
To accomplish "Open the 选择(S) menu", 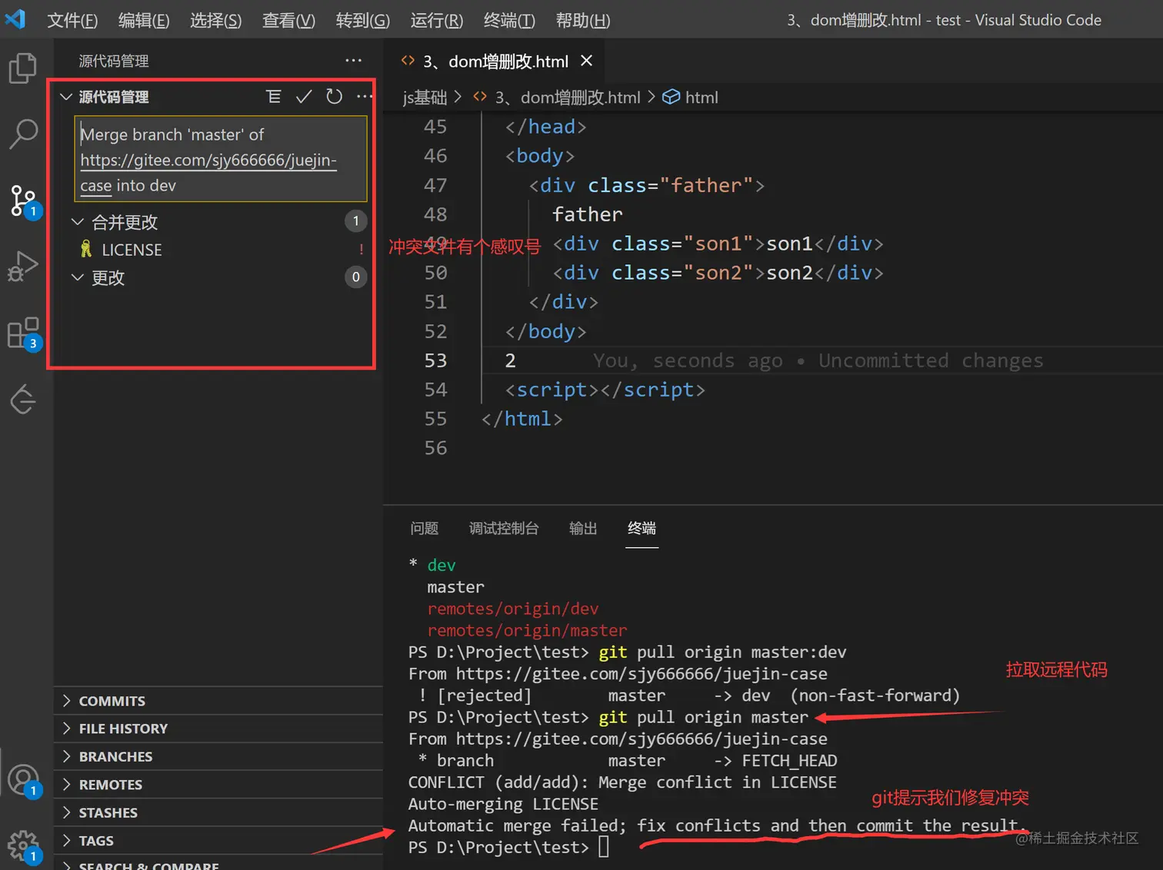I will [x=215, y=20].
